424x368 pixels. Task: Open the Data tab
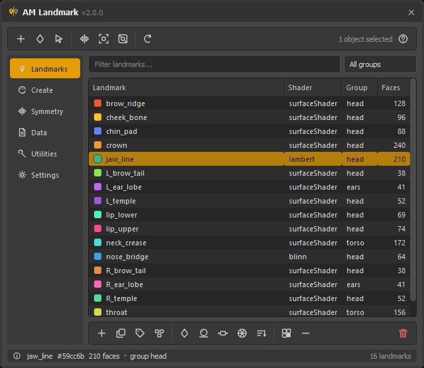[x=45, y=133]
